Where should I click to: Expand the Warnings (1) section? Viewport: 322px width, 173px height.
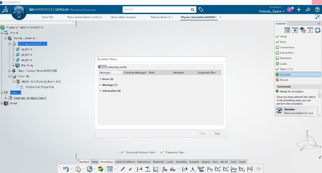point(100,85)
